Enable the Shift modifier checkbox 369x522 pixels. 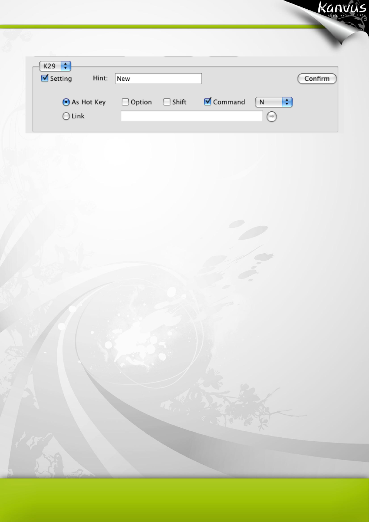pyautogui.click(x=167, y=102)
